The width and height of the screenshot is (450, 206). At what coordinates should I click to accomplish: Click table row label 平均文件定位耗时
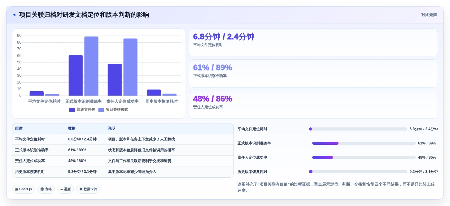[x=30, y=139]
